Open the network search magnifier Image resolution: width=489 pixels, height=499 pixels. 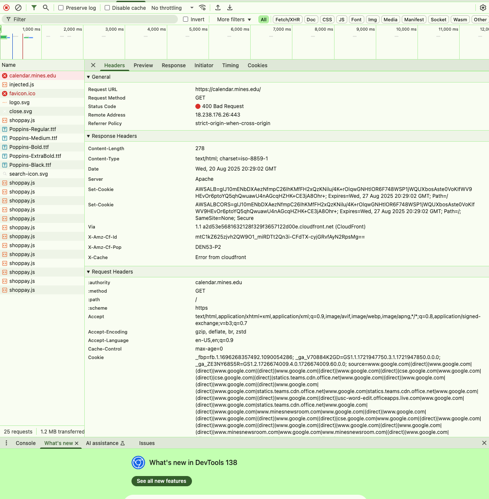tap(46, 8)
